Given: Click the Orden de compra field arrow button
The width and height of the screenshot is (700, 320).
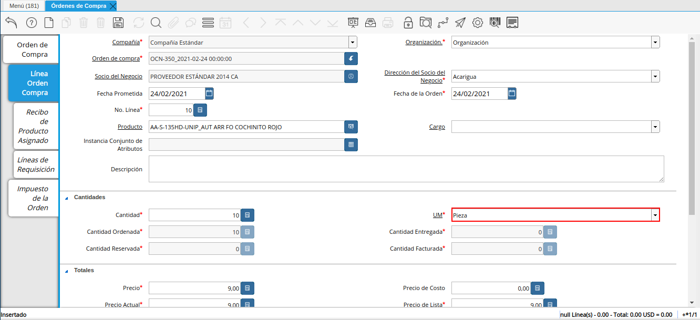Looking at the screenshot, I should (x=351, y=58).
